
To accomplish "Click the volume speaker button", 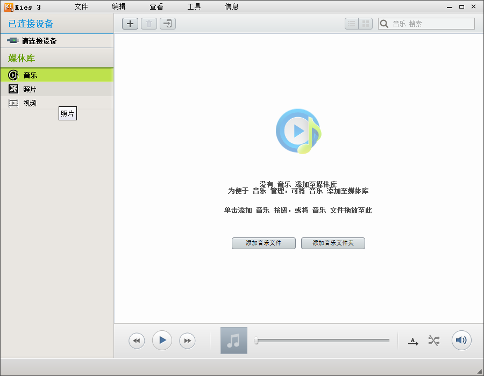I will coord(461,340).
